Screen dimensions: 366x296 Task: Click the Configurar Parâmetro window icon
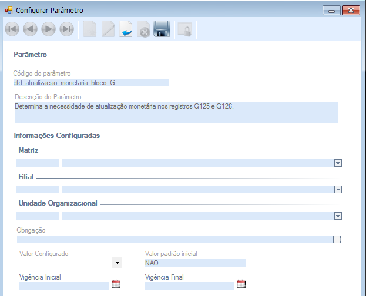click(x=9, y=10)
